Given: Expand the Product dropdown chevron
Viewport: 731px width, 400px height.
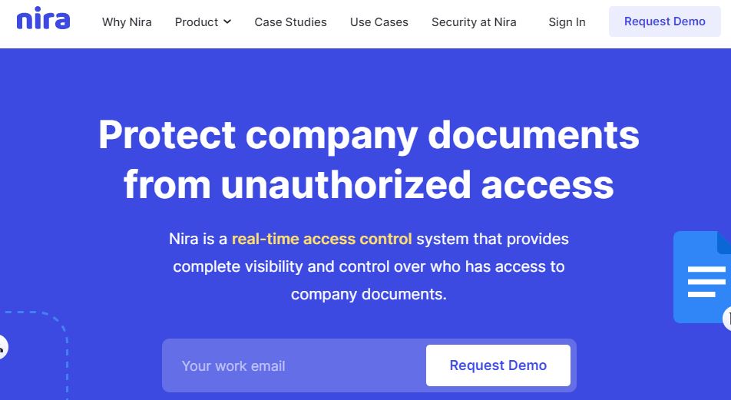Looking at the screenshot, I should 227,21.
